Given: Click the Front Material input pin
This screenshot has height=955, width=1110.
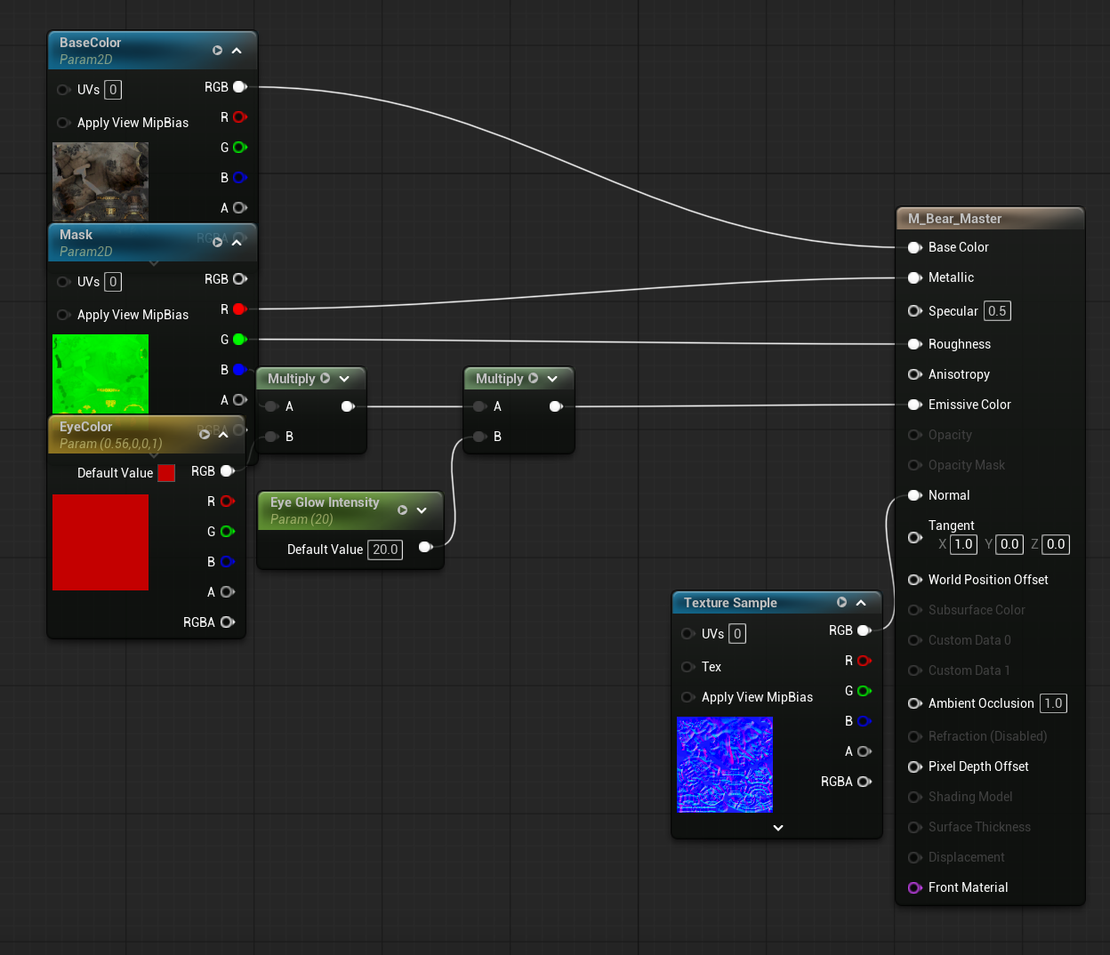Looking at the screenshot, I should click(x=914, y=887).
